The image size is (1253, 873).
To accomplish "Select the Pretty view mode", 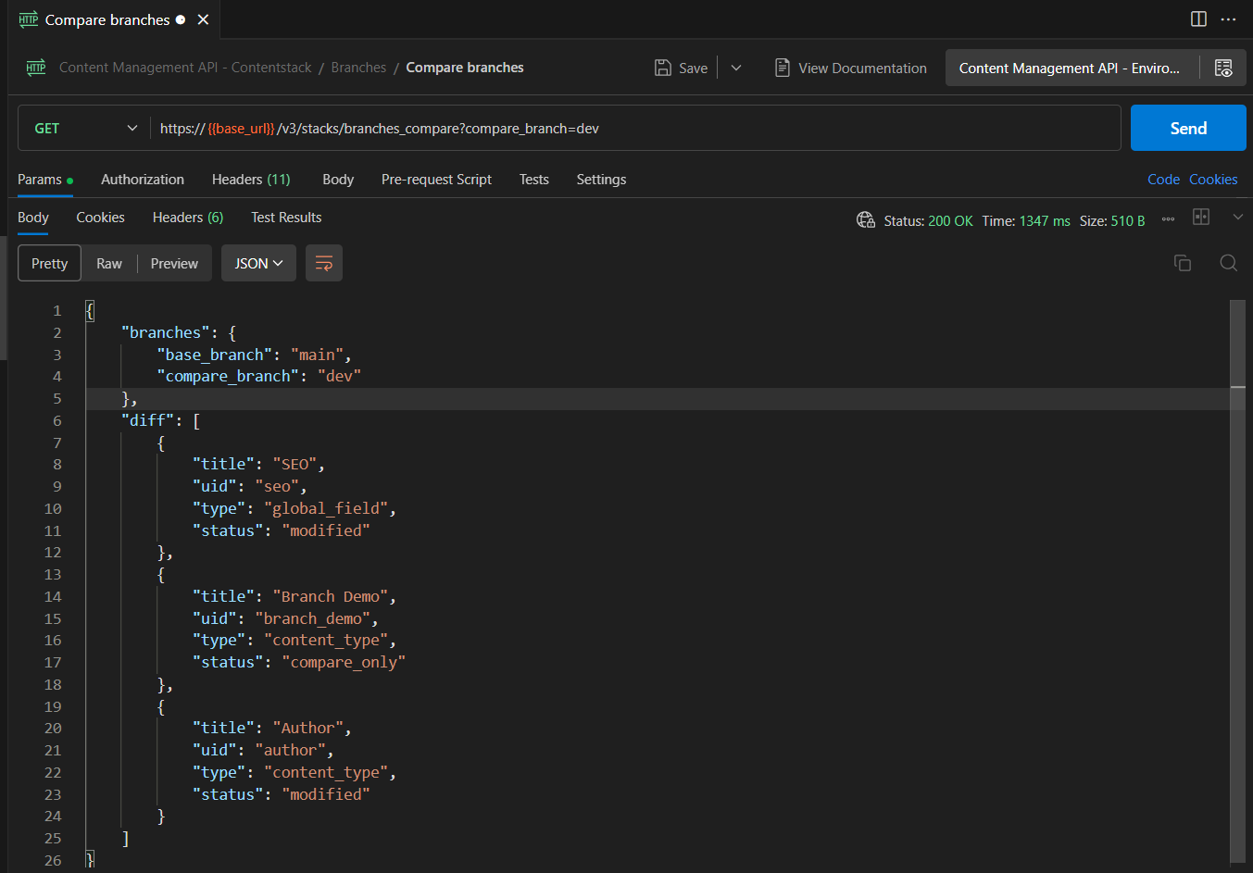I will pyautogui.click(x=50, y=264).
